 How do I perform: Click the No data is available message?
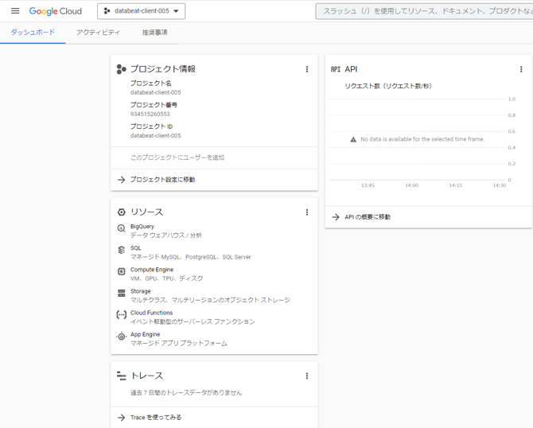(422, 139)
